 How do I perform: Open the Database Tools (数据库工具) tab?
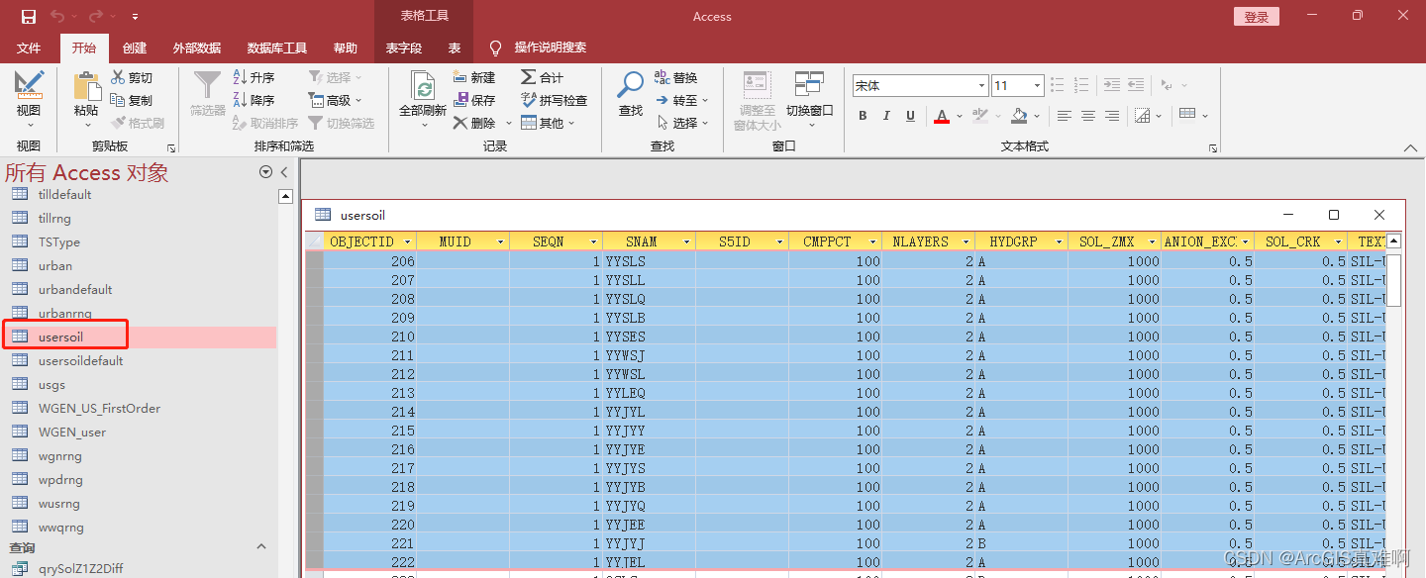point(277,48)
